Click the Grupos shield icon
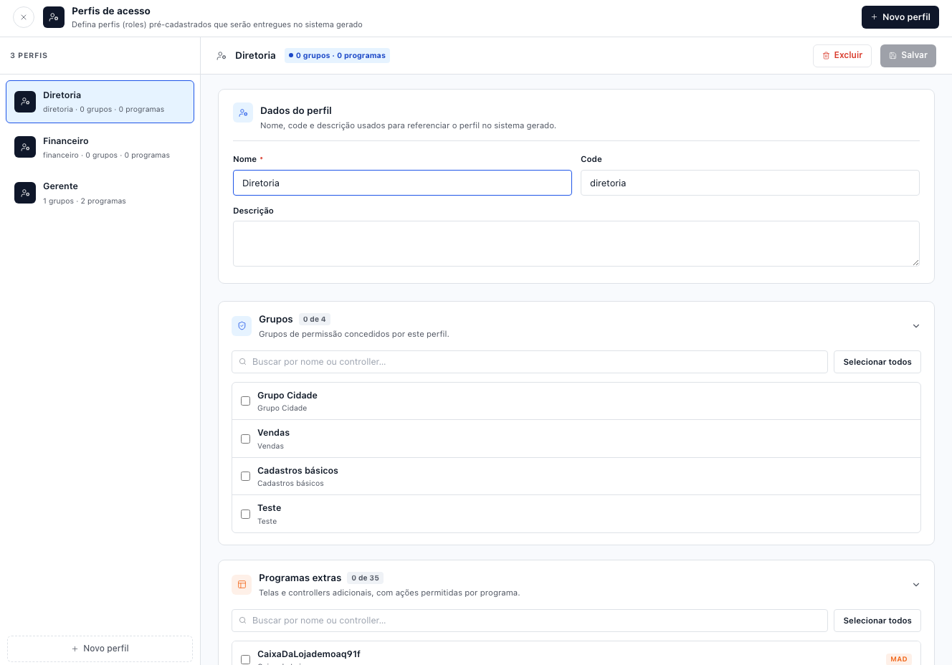This screenshot has width=952, height=665. coord(242,326)
